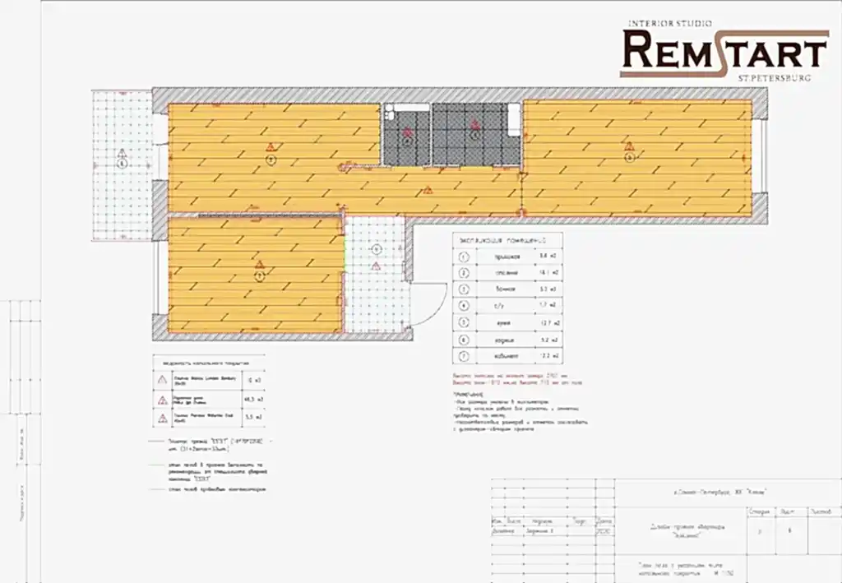This screenshot has width=842, height=583.
Task: Click the triangle marker in the bottom-left parquet room
Action: [259, 265]
